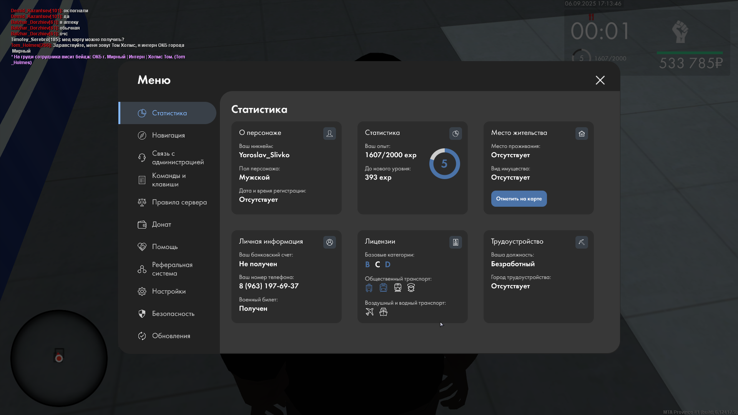
Task: Click the fourth public transport license icon
Action: pyautogui.click(x=411, y=288)
